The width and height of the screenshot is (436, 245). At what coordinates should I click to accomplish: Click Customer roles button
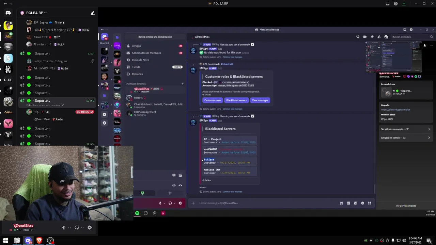[213, 100]
